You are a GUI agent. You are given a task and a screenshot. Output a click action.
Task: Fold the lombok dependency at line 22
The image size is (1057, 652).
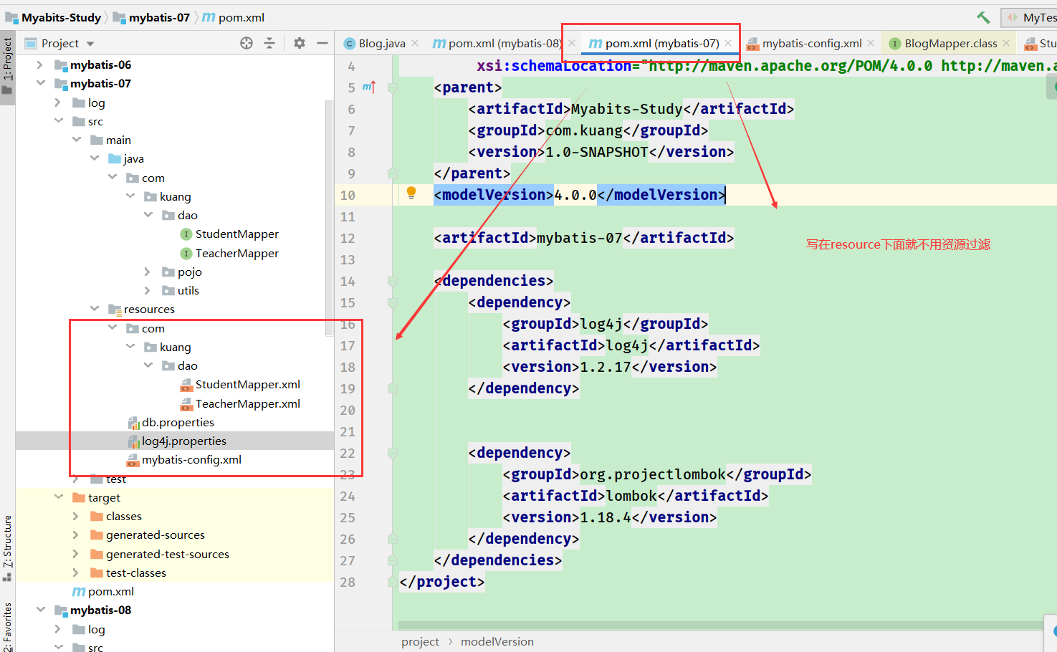(x=393, y=453)
